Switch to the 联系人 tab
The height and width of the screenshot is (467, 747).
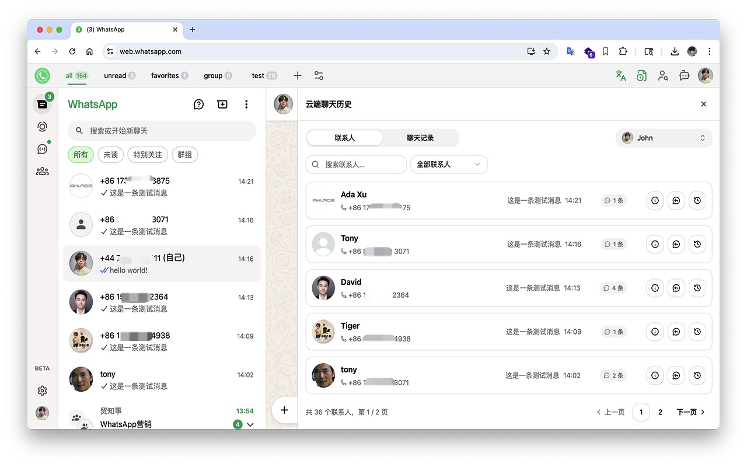coord(345,138)
